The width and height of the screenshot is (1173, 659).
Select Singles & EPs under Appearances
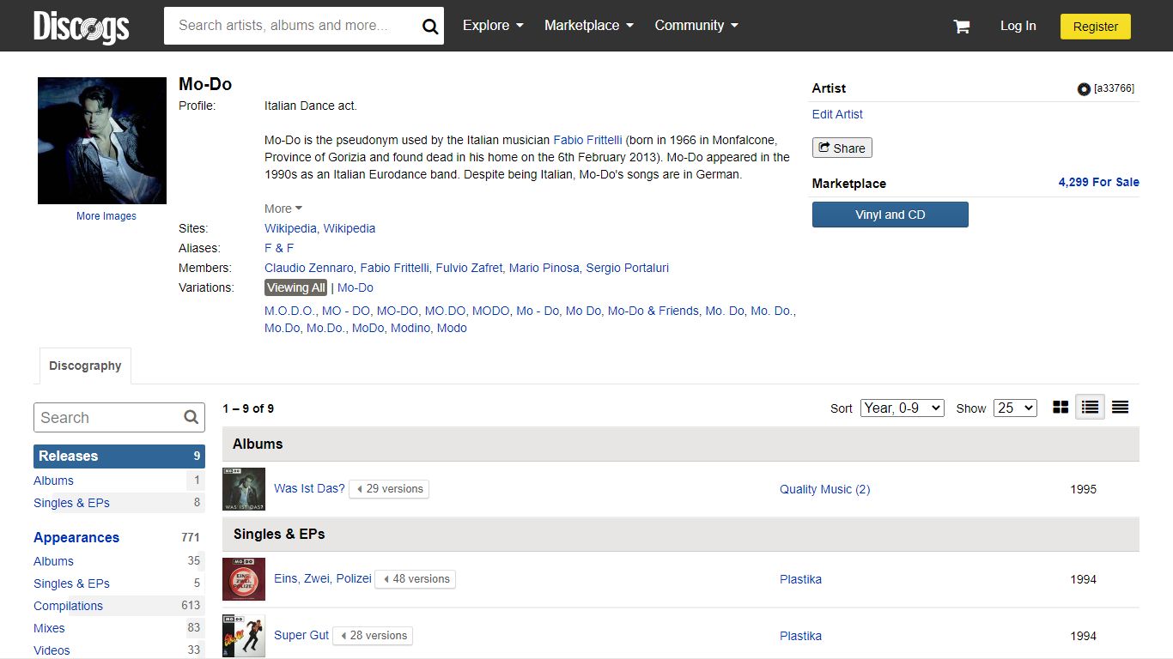(71, 583)
